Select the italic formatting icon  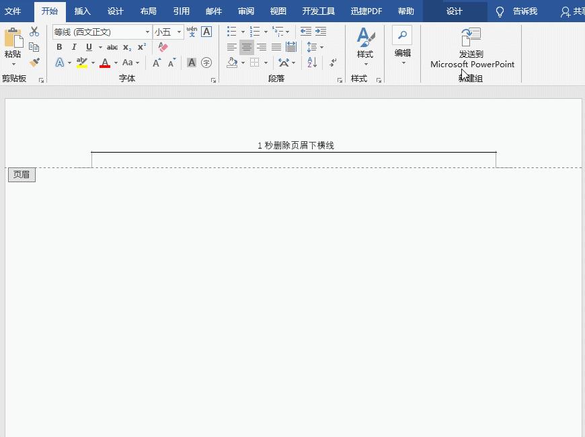[x=74, y=47]
